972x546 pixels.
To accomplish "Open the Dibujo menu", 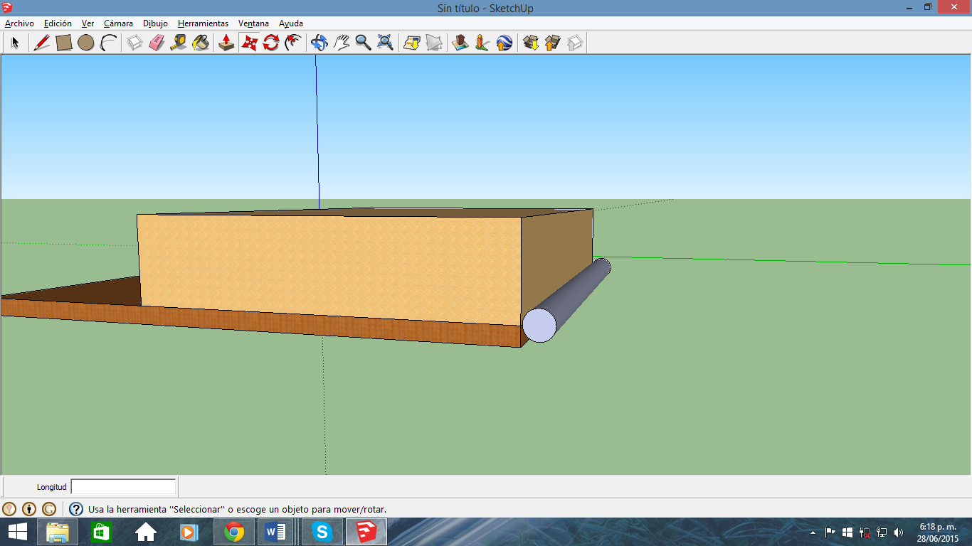I will click(x=155, y=23).
